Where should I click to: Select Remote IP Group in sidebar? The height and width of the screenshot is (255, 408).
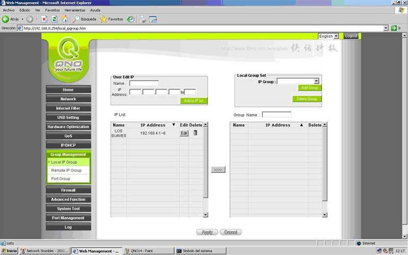click(x=66, y=170)
